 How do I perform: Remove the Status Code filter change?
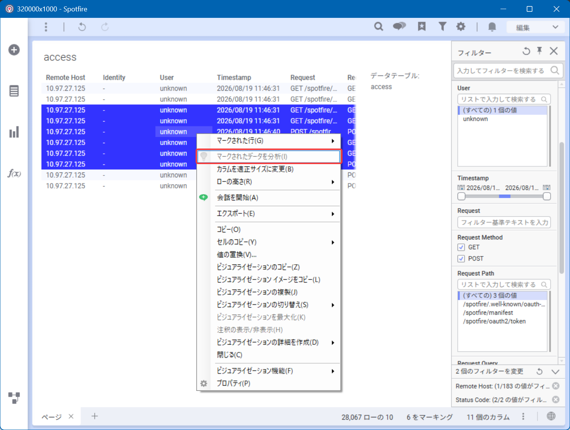point(556,400)
